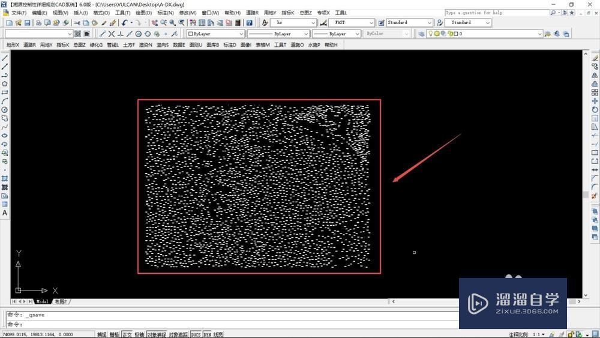Click the snap-to-center circle osnap icon

click(x=139, y=34)
